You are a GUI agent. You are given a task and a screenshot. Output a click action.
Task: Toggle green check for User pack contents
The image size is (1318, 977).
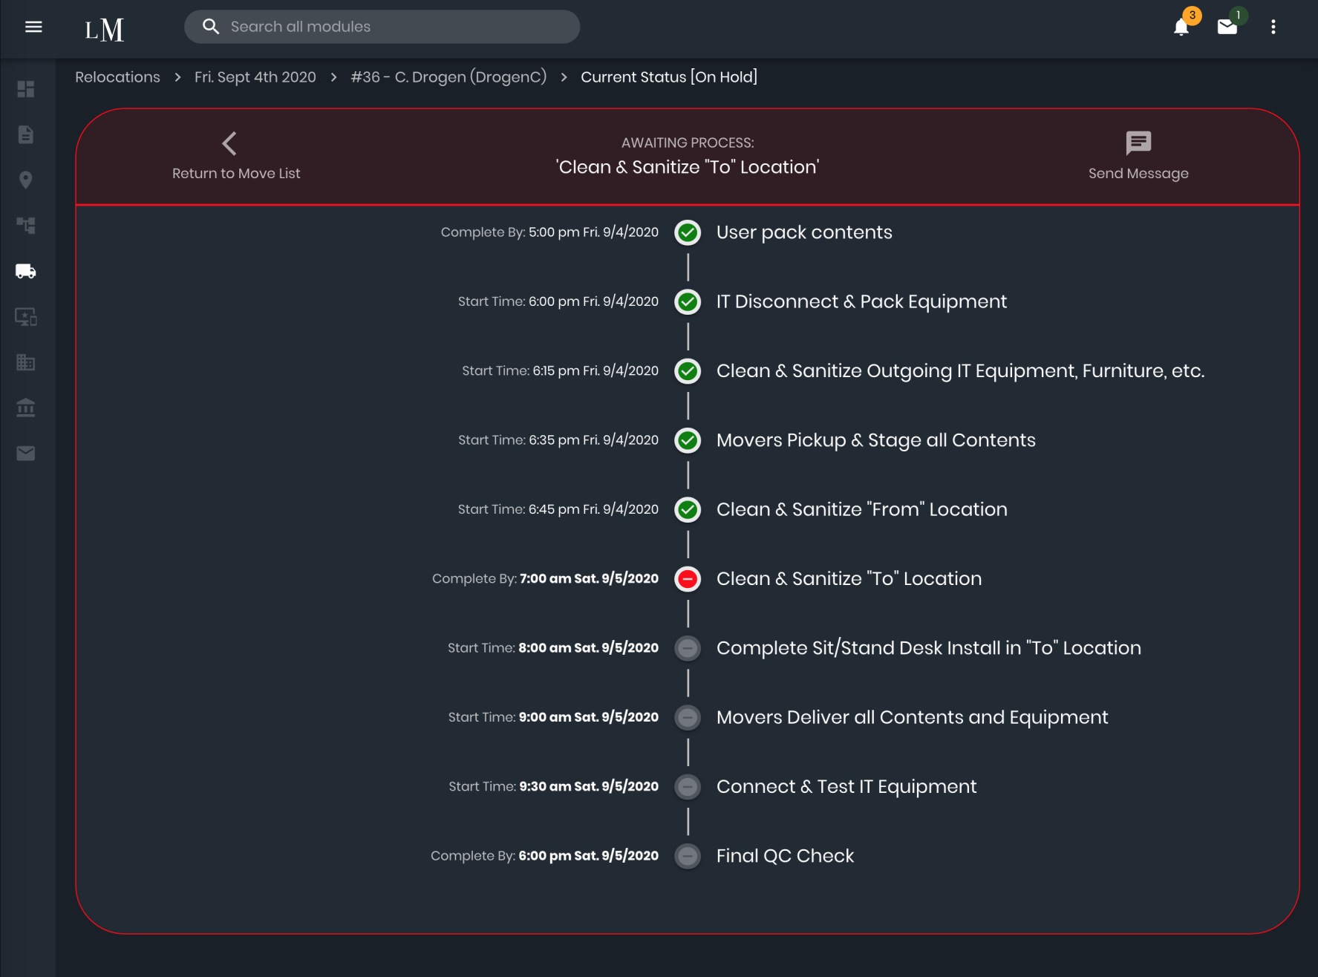688,232
